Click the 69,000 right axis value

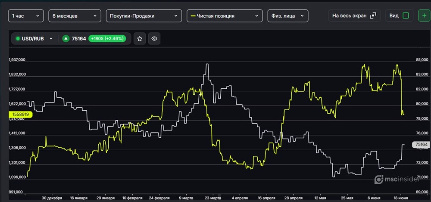[x=422, y=192]
